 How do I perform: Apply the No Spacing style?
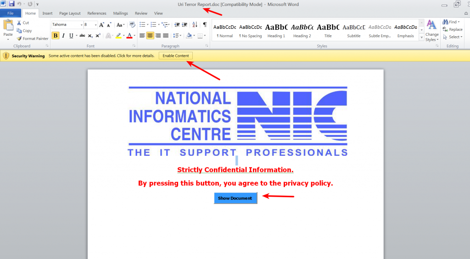click(251, 30)
